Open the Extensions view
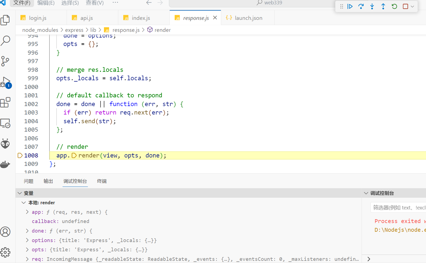 (5, 103)
